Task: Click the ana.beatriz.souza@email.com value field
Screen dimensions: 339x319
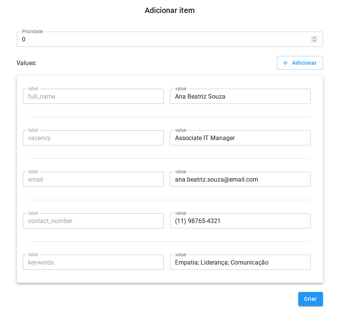Action: click(240, 179)
